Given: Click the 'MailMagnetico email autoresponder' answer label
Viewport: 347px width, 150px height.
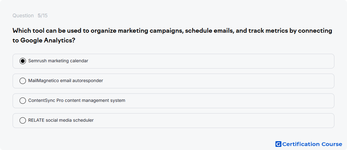Looking at the screenshot, I should (66, 81).
